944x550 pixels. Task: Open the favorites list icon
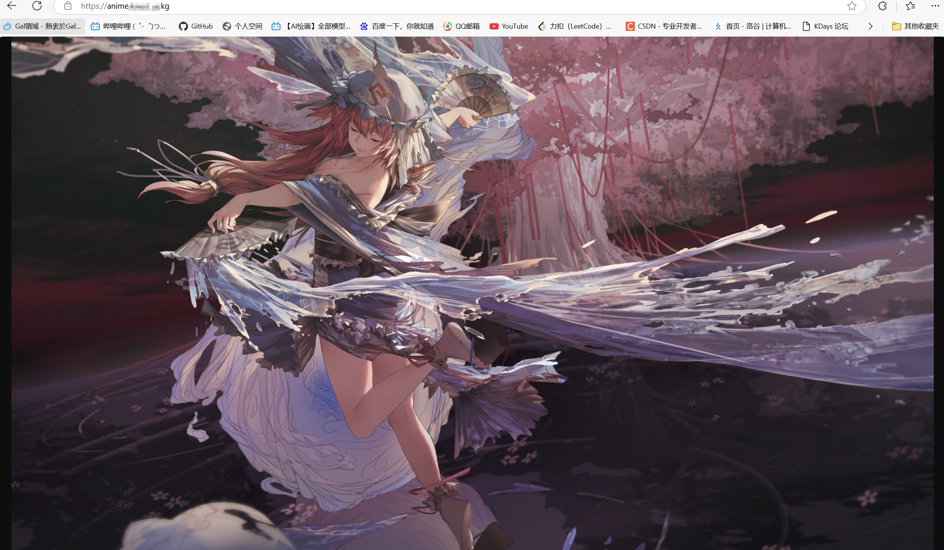[x=910, y=6]
